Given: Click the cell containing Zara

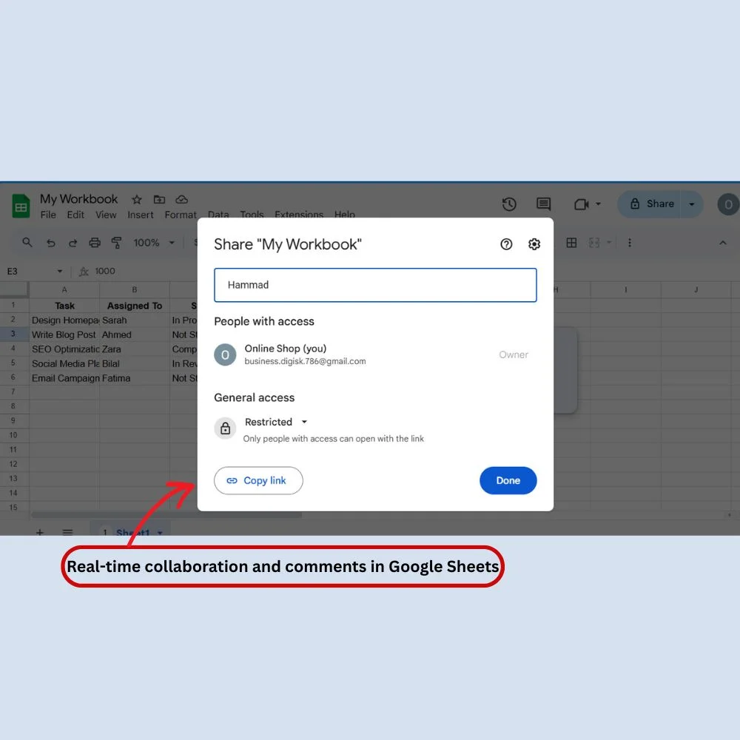Looking at the screenshot, I should point(135,349).
